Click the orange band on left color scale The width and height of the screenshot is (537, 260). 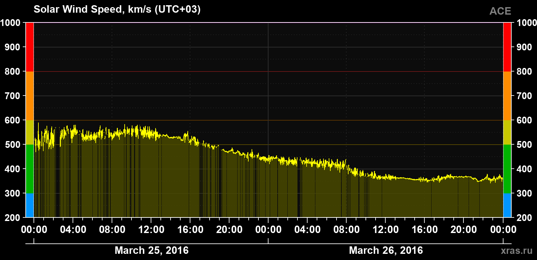(x=30, y=96)
